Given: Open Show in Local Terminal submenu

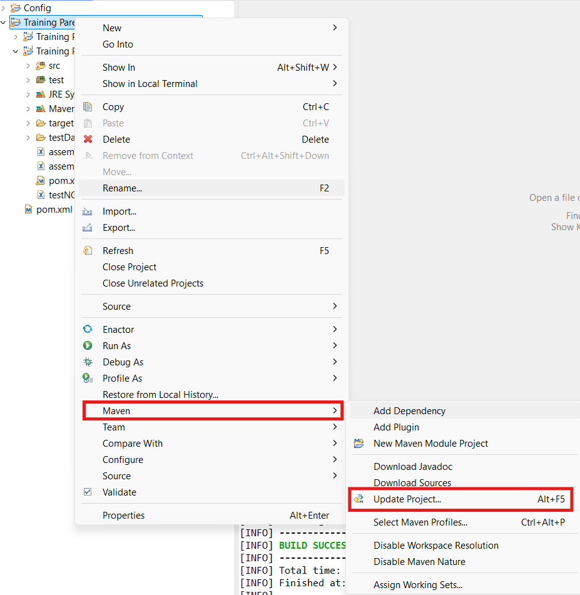Looking at the screenshot, I should 212,84.
